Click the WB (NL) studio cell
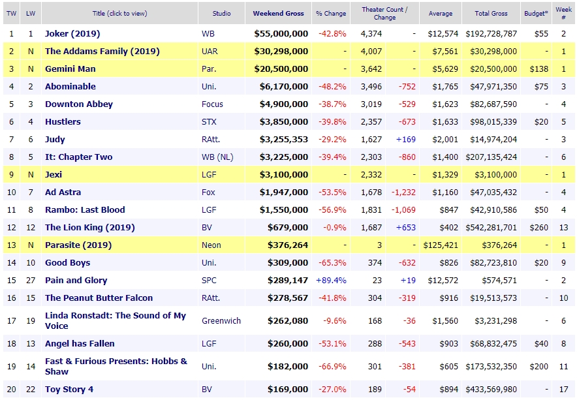This screenshot has width=577, height=400. (217, 157)
